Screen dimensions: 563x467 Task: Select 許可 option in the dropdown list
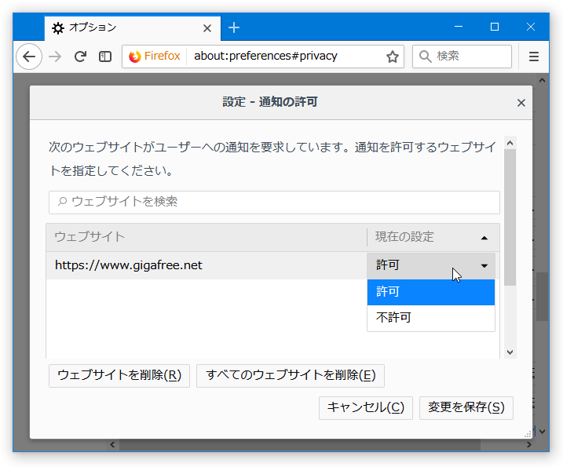coord(431,292)
